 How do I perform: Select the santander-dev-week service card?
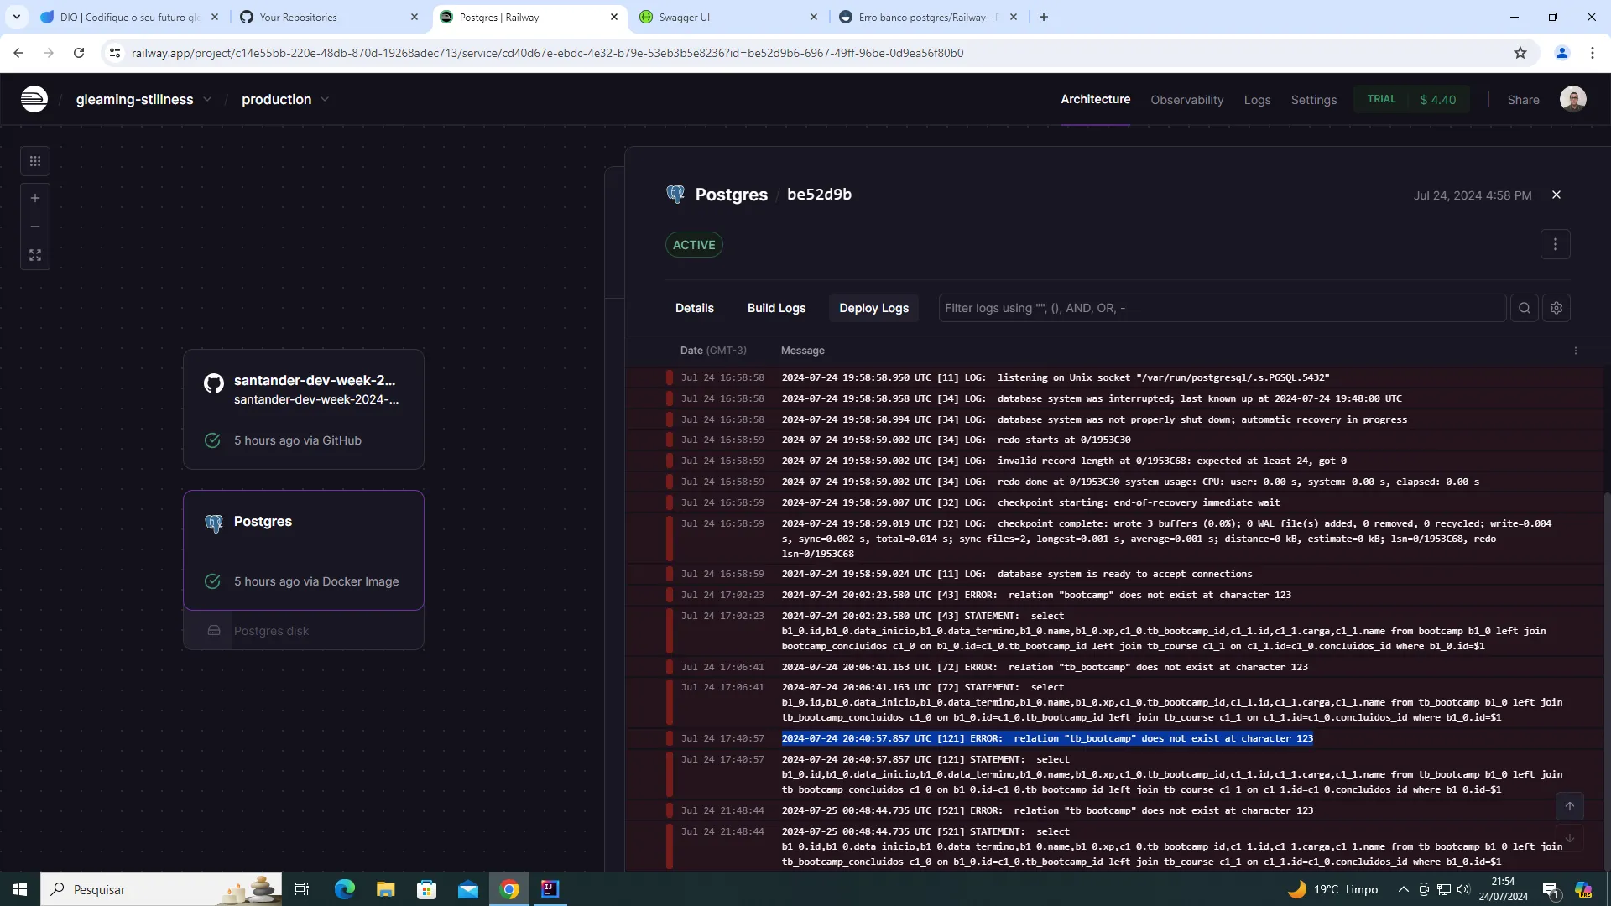[x=304, y=409]
